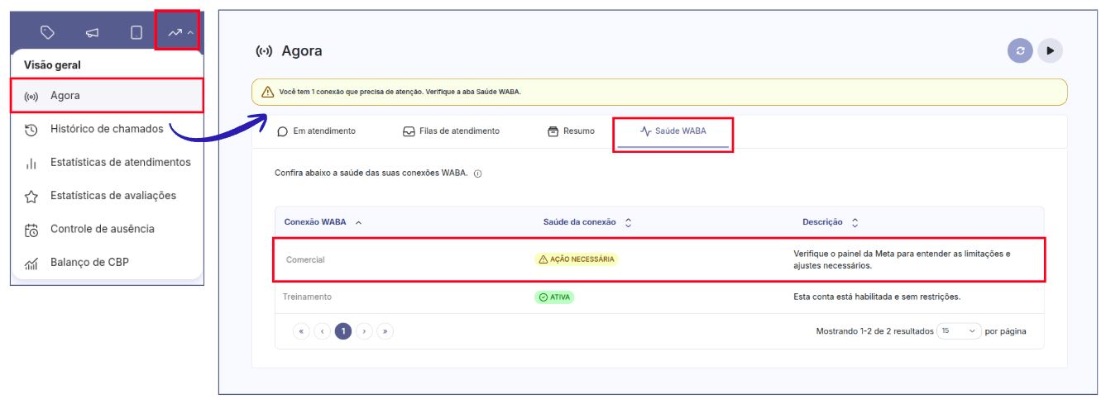
Task: Go to Controle de ausência
Action: [102, 229]
